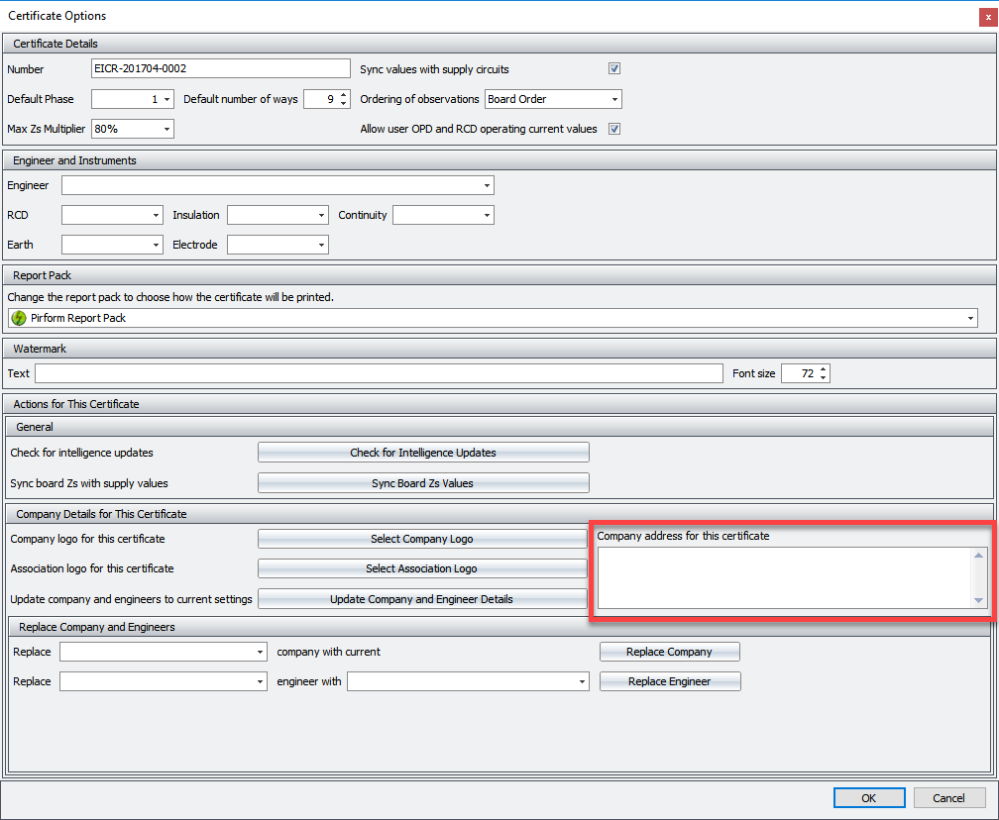Click into the certificate Number field
The image size is (999, 820).
point(220,68)
